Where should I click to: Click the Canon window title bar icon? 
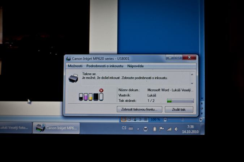pos(68,59)
